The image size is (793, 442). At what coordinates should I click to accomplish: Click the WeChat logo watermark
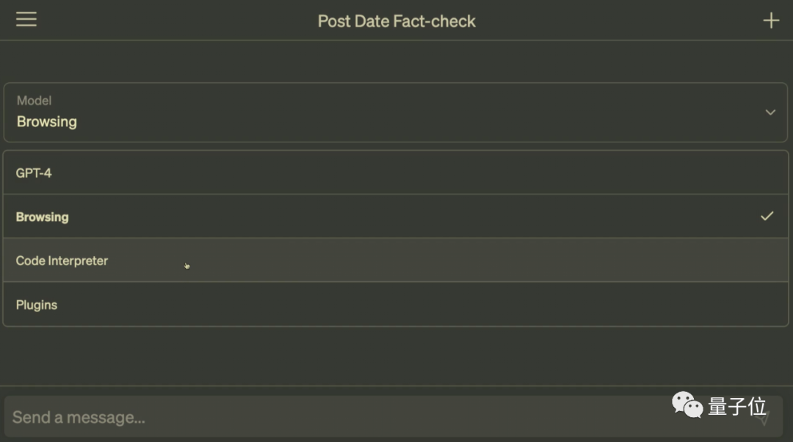[x=687, y=405]
